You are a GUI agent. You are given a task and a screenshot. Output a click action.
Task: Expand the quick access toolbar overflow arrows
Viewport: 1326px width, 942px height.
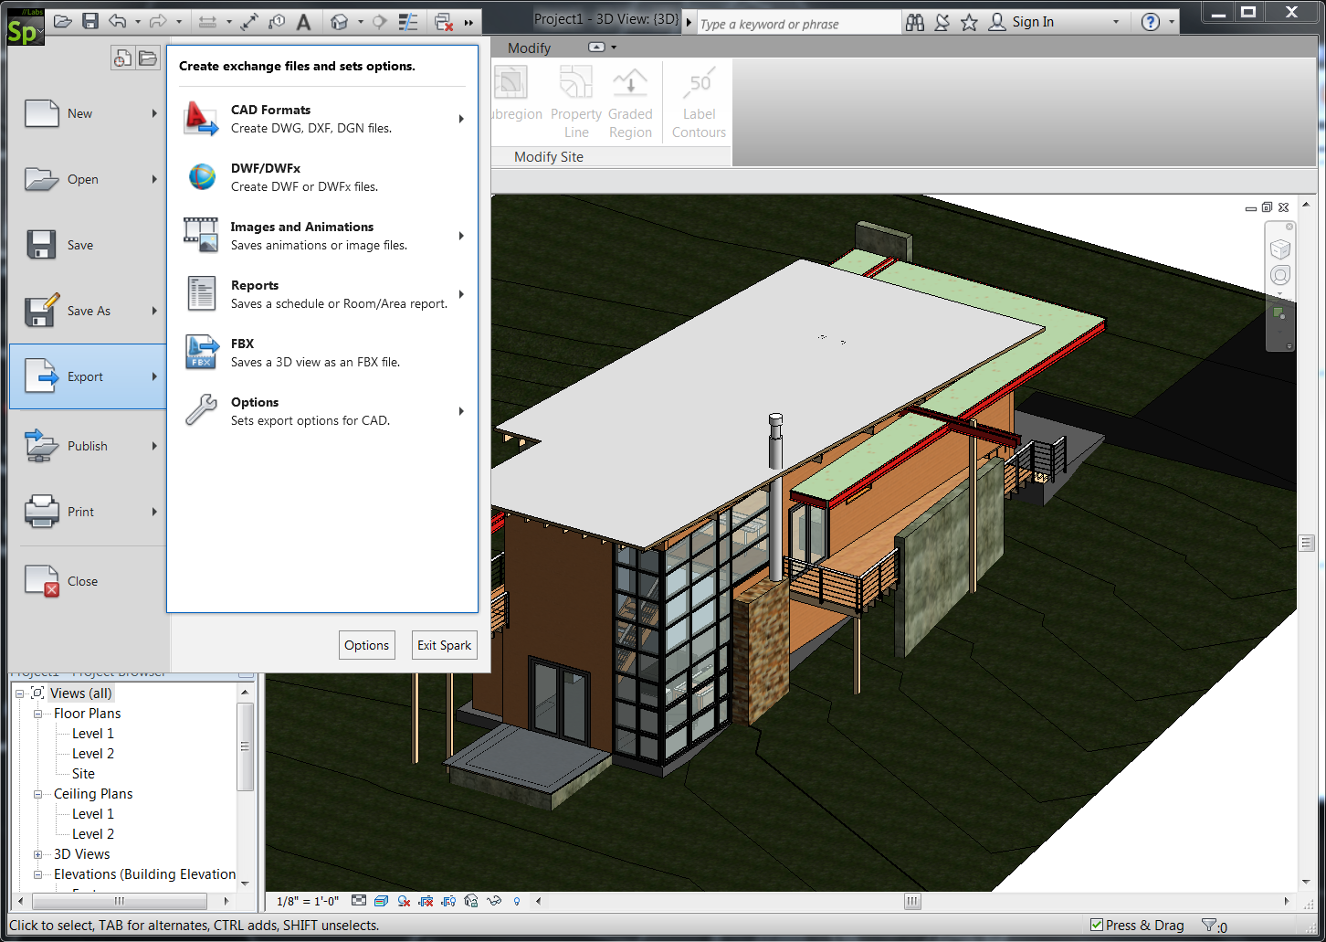(468, 22)
